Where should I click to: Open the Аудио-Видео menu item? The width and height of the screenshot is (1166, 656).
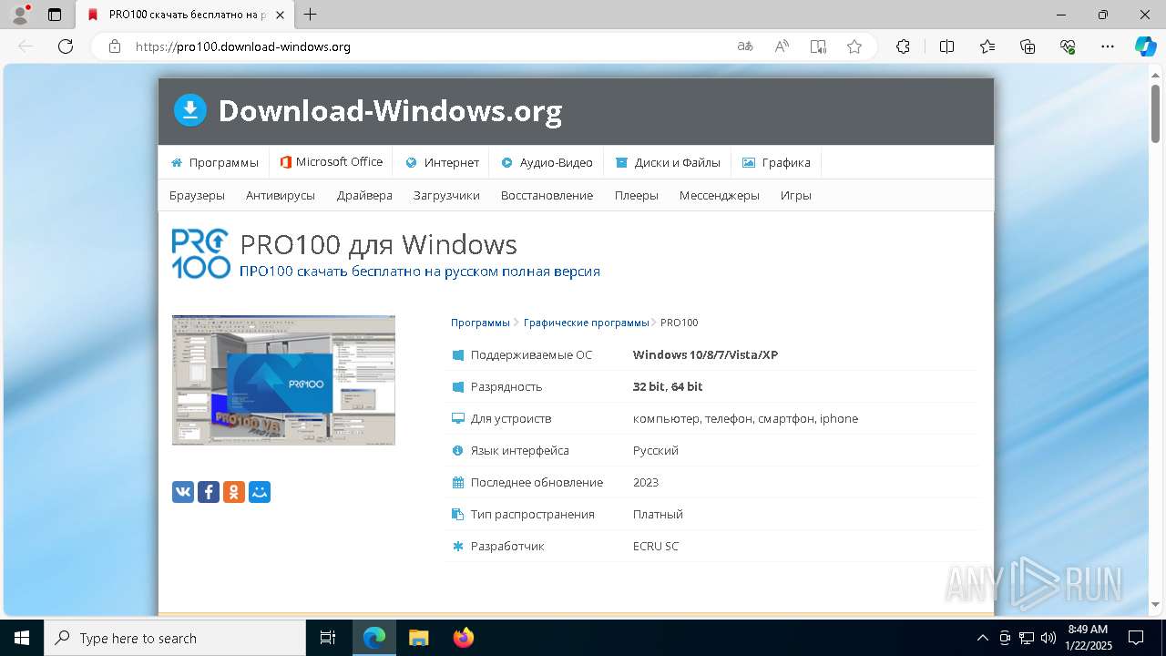(547, 162)
